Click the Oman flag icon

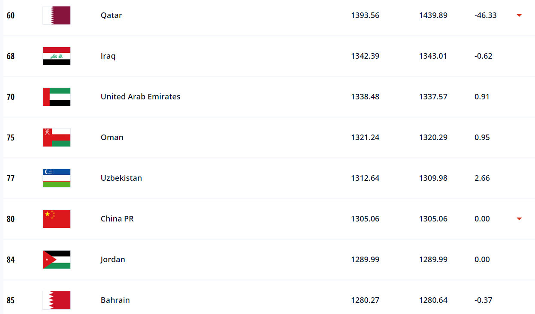[x=56, y=138]
